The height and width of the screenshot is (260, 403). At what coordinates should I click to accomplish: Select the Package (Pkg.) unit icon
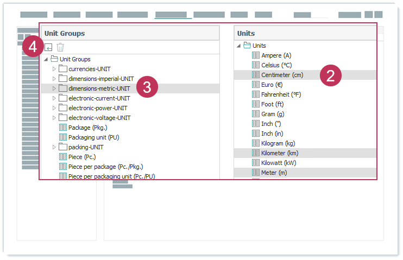click(63, 128)
